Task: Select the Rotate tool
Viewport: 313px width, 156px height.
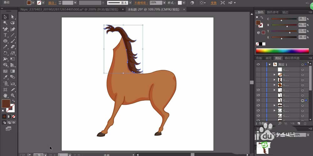Action: [x=5, y=53]
